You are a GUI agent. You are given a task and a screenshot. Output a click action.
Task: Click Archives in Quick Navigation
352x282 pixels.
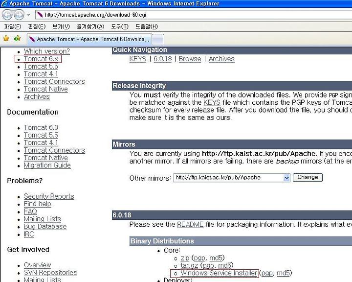pyautogui.click(x=221, y=59)
